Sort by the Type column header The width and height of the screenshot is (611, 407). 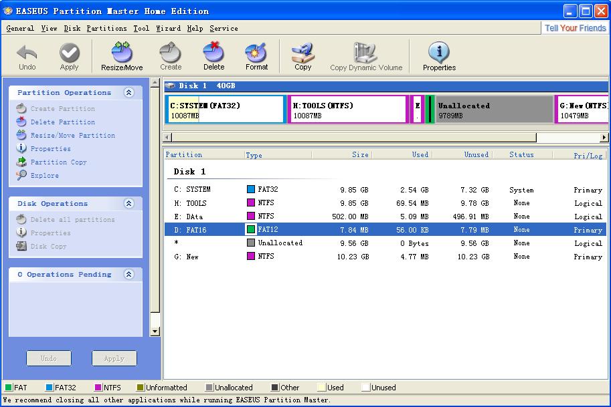pyautogui.click(x=278, y=154)
